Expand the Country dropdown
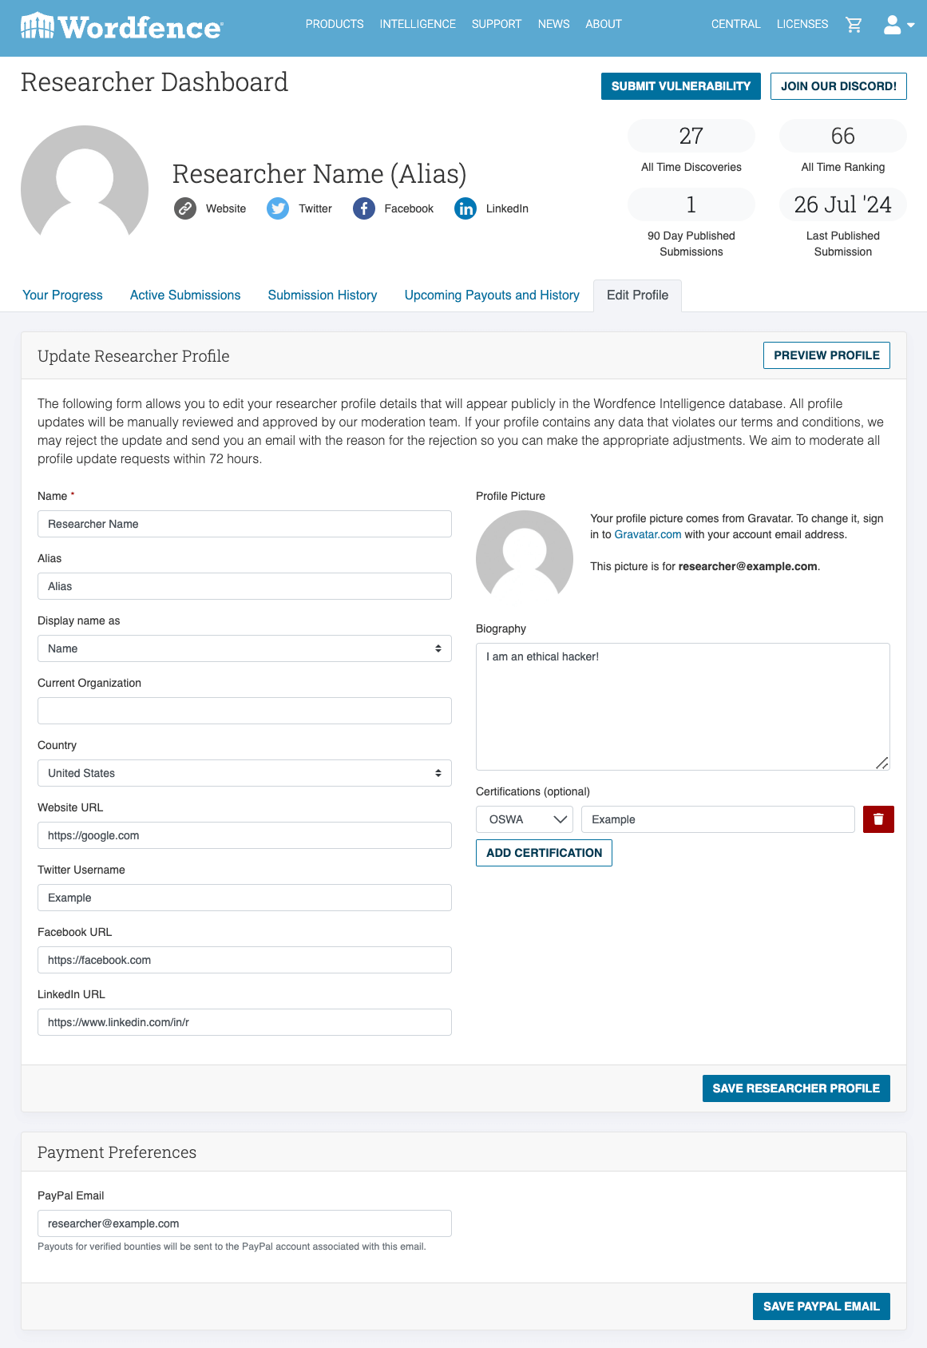Viewport: 927px width, 1348px height. click(x=244, y=773)
